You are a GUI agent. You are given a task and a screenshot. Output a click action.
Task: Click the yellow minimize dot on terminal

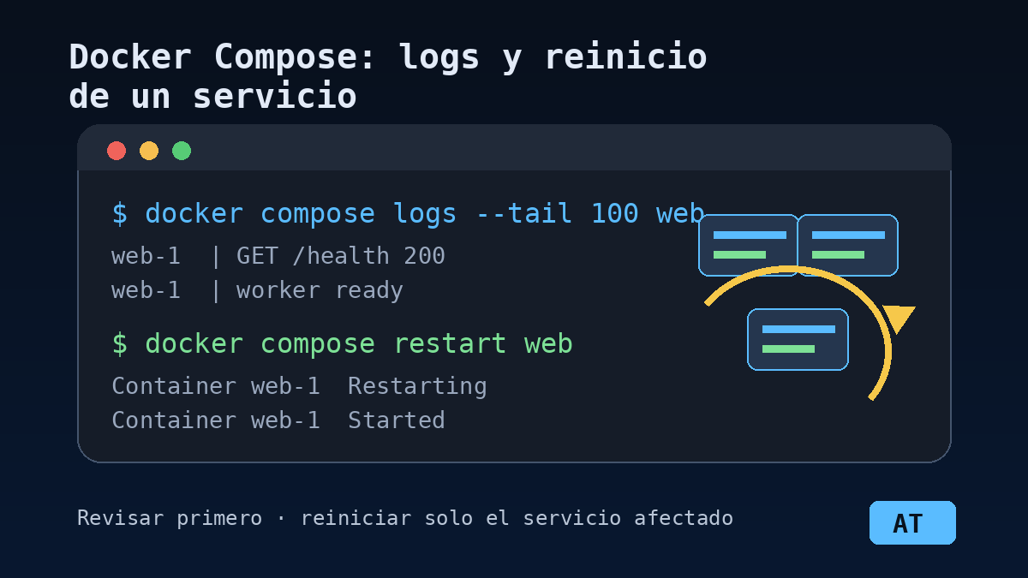click(149, 151)
